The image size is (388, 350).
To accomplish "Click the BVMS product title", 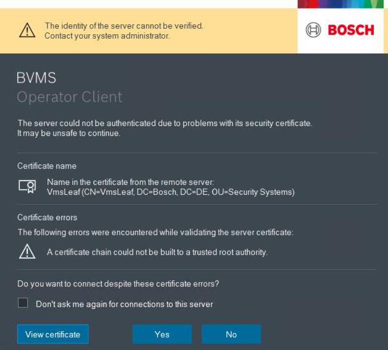I will pos(37,78).
